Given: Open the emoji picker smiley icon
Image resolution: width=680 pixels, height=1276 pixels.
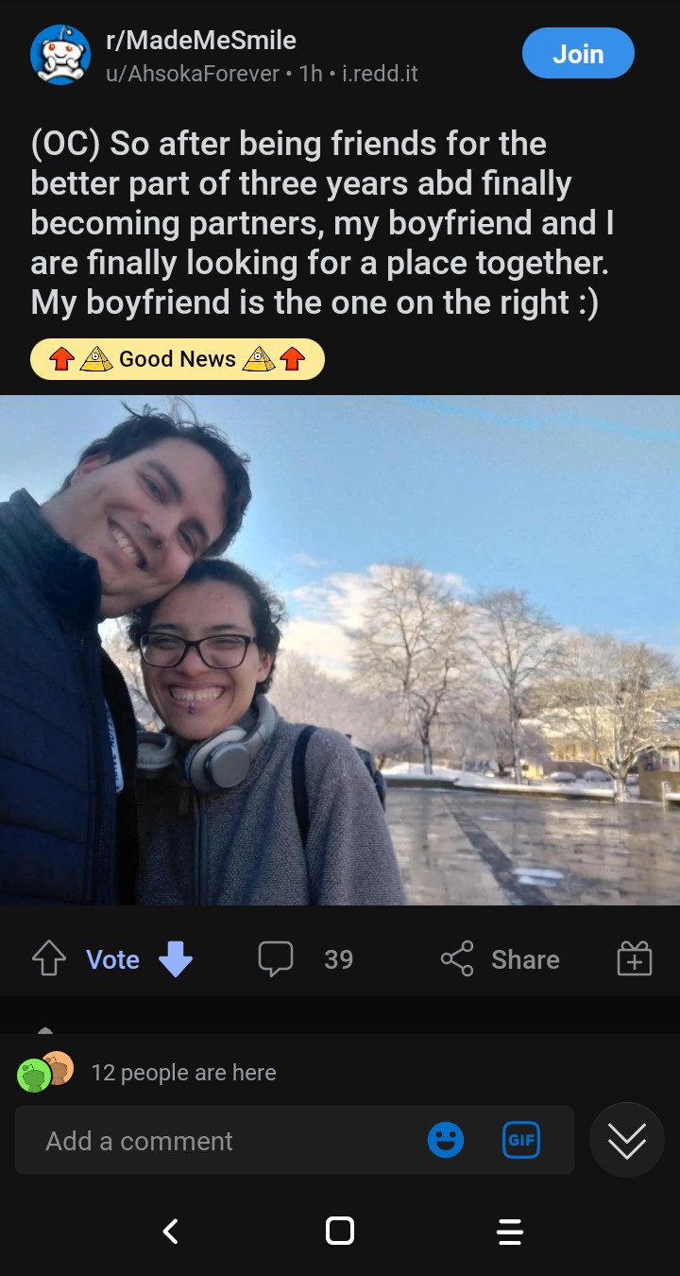Looking at the screenshot, I should click(446, 1140).
